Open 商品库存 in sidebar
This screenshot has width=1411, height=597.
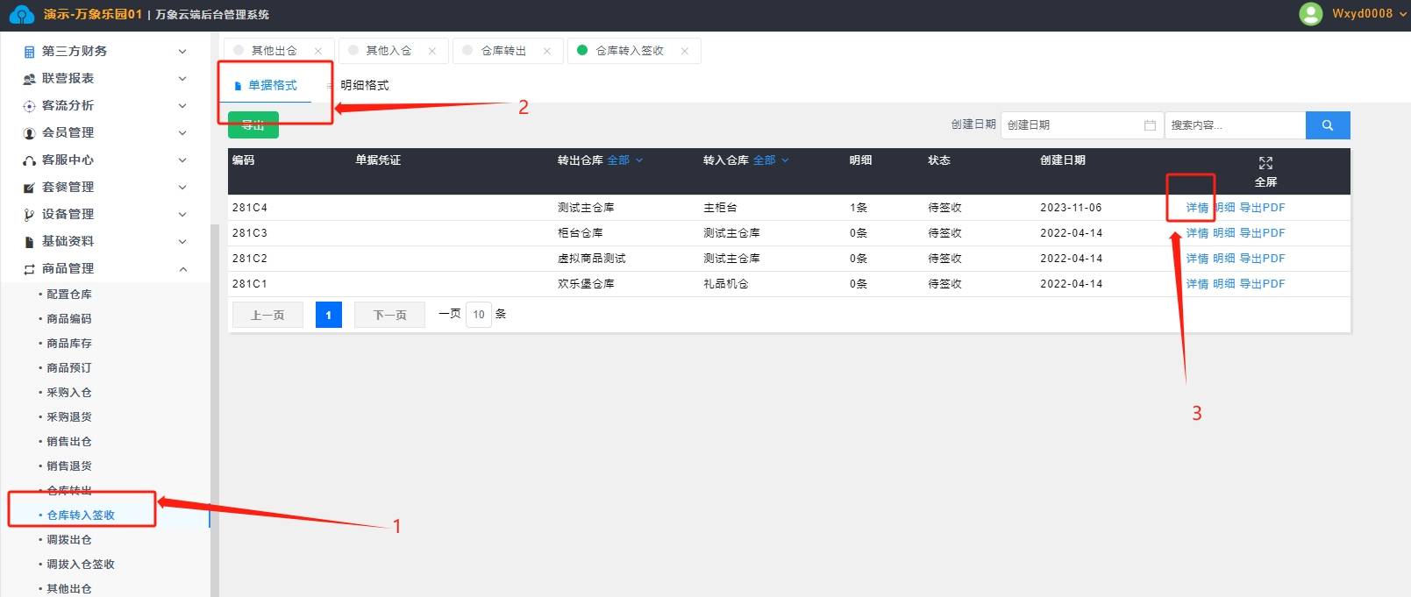[69, 344]
